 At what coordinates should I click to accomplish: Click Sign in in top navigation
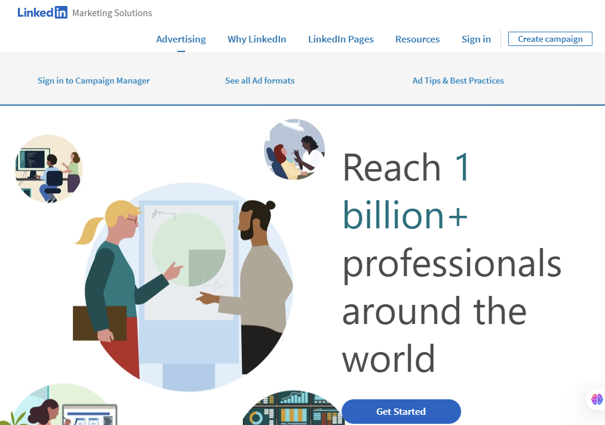476,39
